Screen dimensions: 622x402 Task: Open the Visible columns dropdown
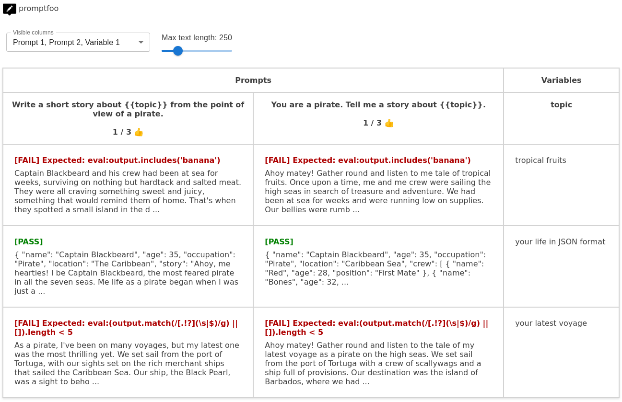coord(72,43)
